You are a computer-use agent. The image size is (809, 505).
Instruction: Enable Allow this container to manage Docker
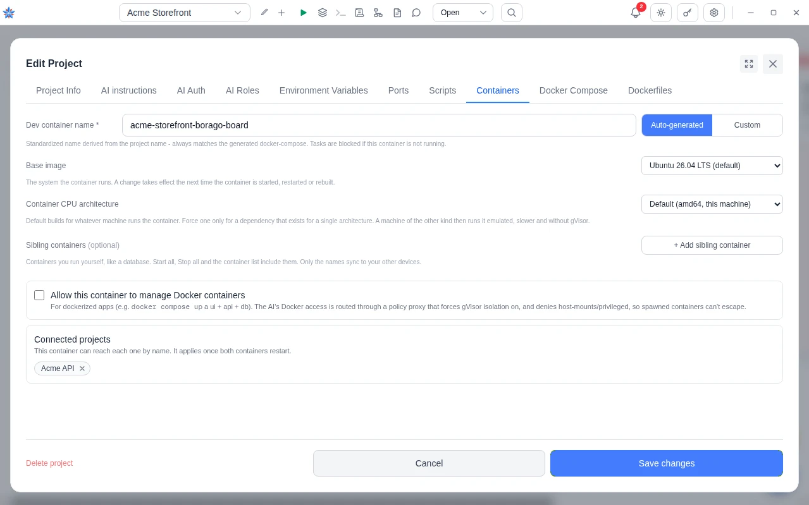point(39,295)
